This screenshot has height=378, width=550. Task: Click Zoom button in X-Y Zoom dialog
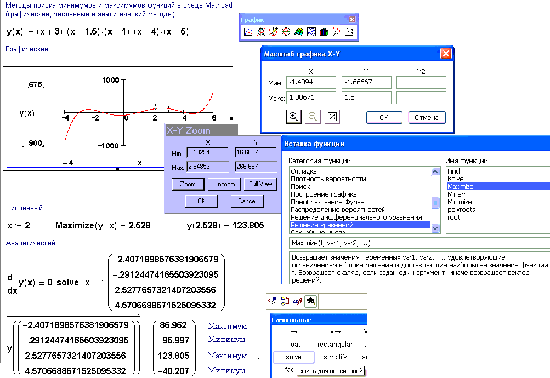[188, 184]
